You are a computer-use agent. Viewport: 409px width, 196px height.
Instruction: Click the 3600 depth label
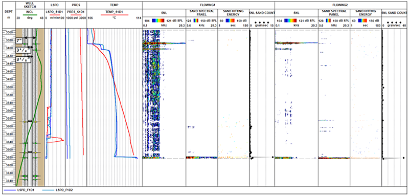[x=9, y=126]
